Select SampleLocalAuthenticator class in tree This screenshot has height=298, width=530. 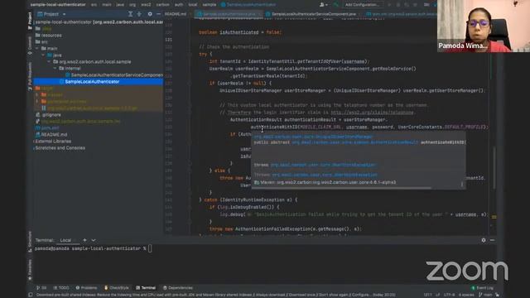click(x=98, y=82)
